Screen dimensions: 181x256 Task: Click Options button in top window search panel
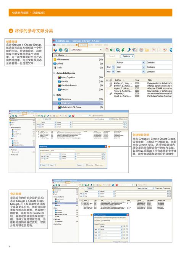click(127, 56)
